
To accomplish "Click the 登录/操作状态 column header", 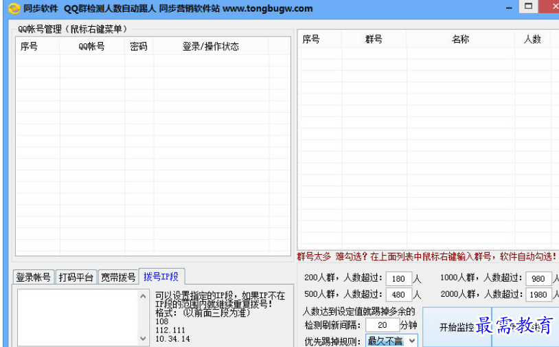I will click(x=211, y=47).
